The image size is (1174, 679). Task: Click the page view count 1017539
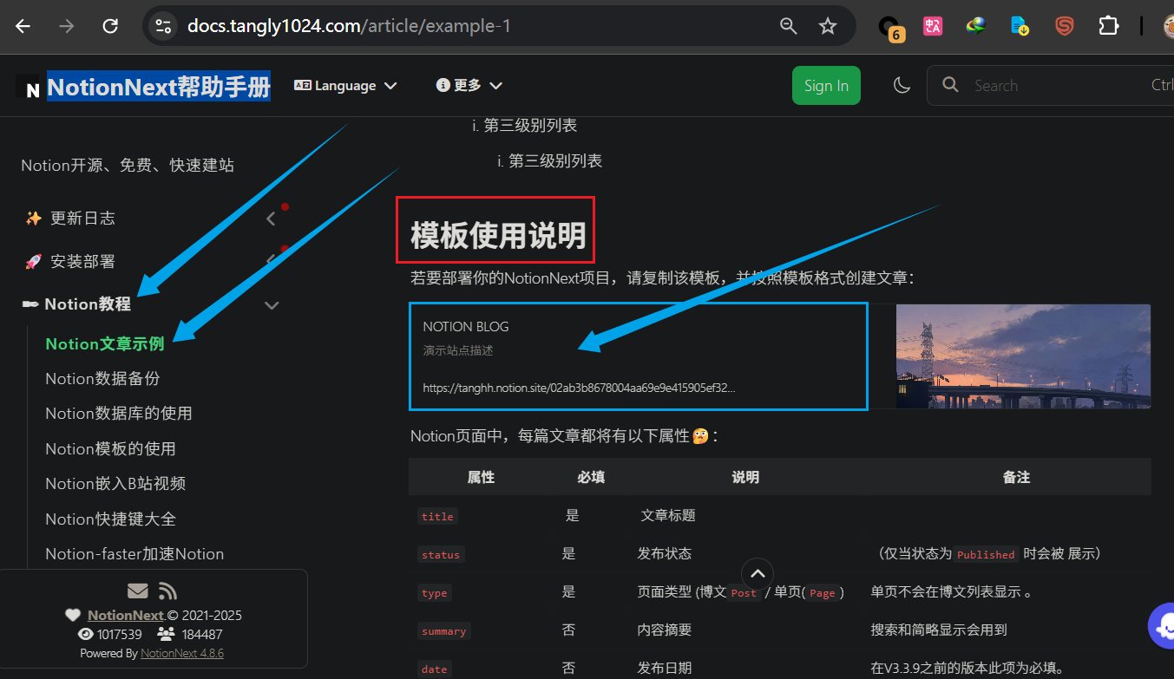[x=120, y=634]
